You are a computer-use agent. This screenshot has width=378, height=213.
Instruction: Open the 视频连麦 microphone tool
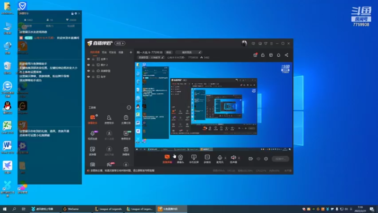tap(93, 135)
